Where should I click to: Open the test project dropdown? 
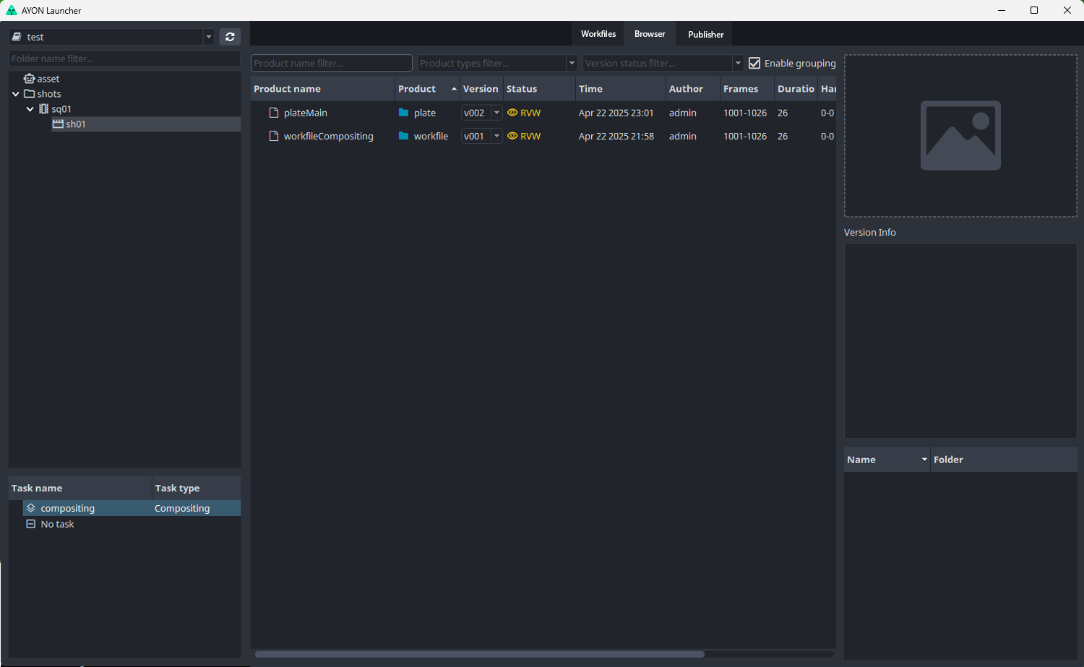tap(208, 37)
